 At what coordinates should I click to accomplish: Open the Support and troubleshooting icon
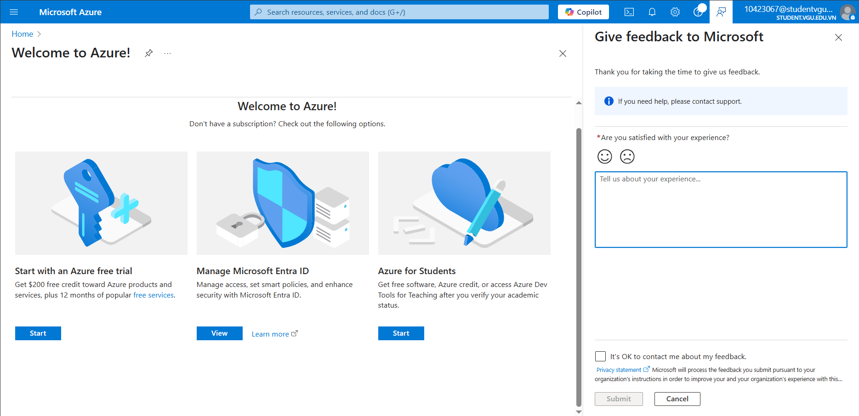click(x=698, y=12)
